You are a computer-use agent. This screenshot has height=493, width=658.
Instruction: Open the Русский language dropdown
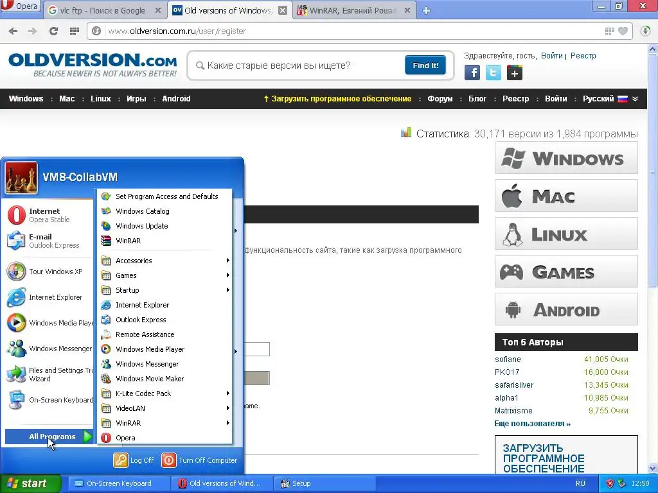pos(610,99)
